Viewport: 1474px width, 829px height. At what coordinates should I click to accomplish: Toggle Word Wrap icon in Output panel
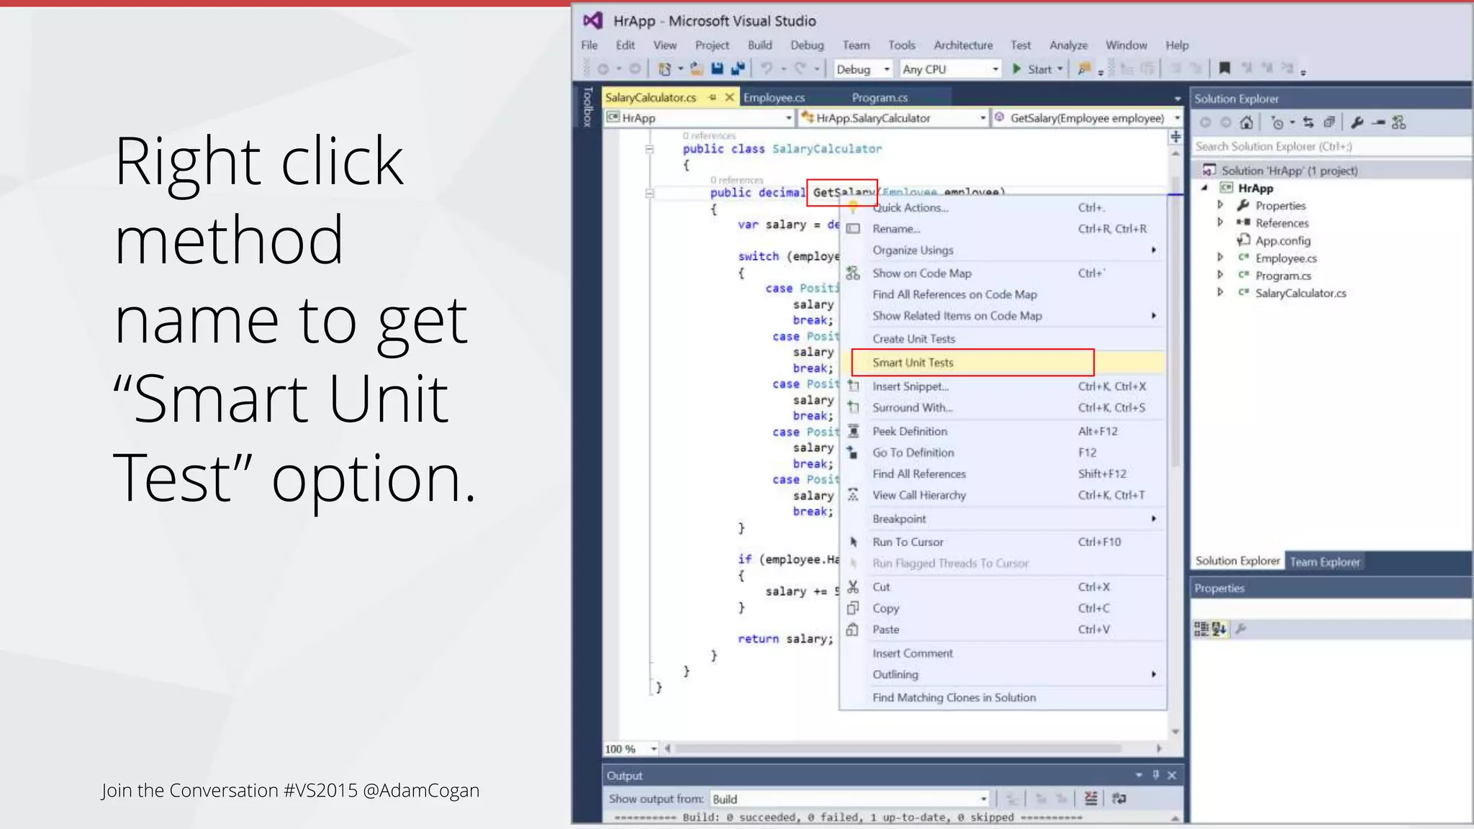tap(1119, 798)
